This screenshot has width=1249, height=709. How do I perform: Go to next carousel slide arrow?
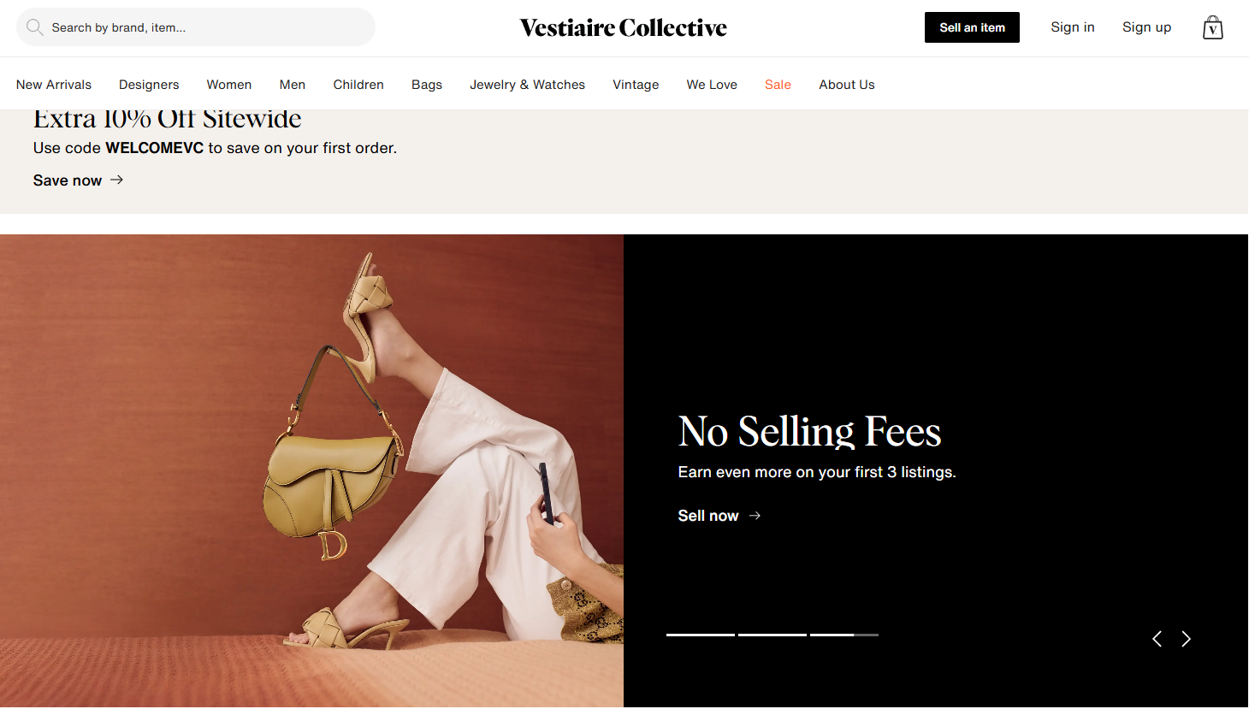(1186, 639)
